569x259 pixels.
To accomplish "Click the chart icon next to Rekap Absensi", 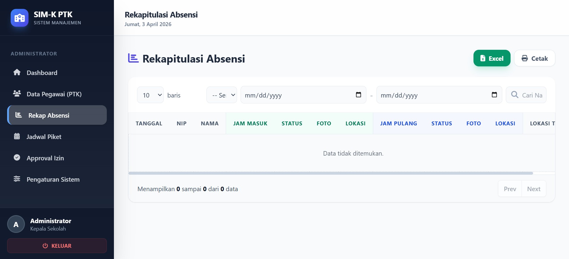I will tap(18, 115).
